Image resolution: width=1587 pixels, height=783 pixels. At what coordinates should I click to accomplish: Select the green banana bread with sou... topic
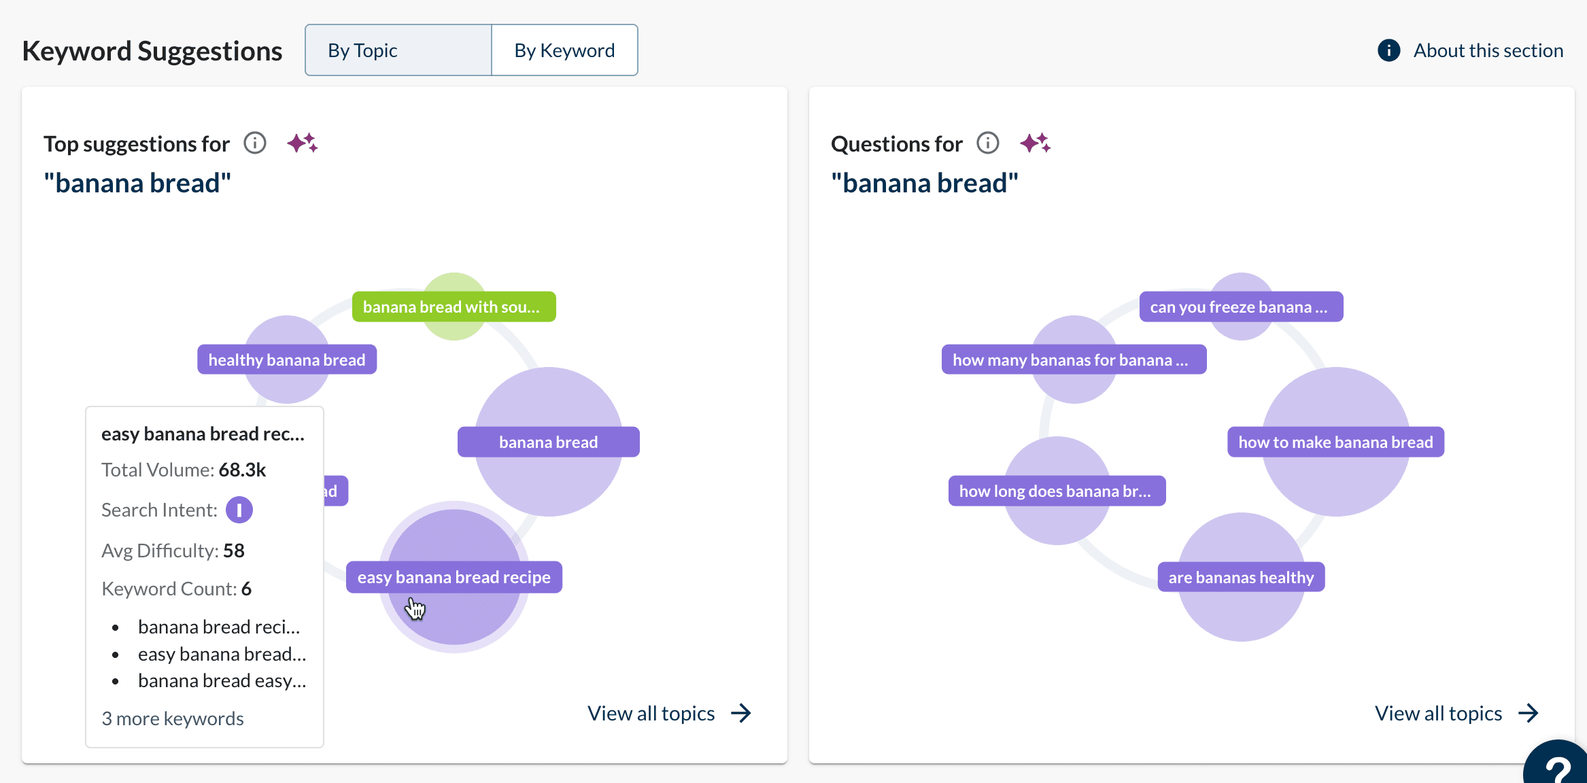click(x=454, y=307)
